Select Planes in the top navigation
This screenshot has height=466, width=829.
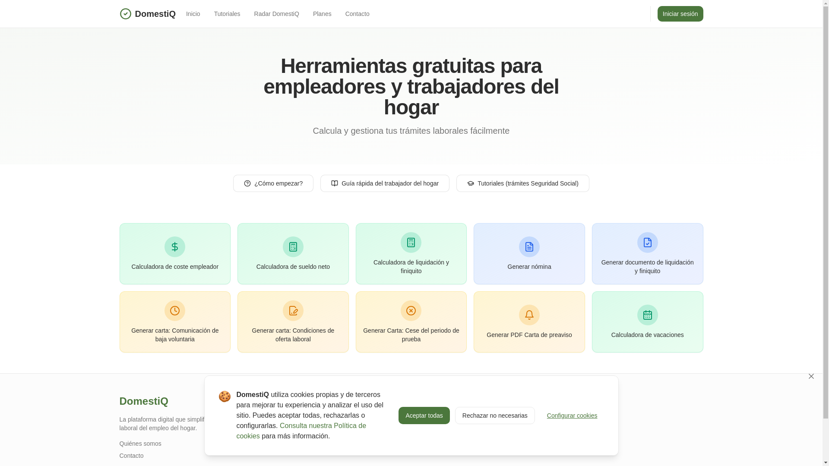[x=322, y=14]
